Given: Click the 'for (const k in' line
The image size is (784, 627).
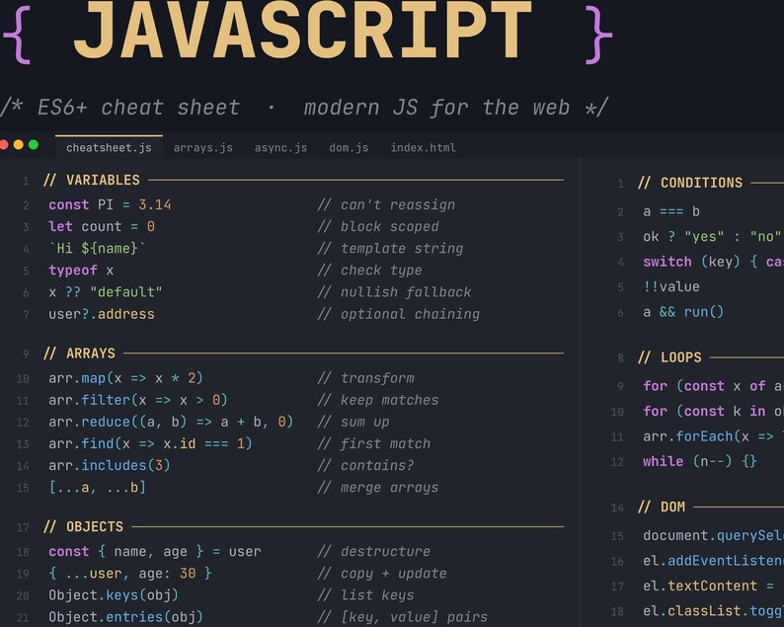Looking at the screenshot, I should tap(714, 411).
